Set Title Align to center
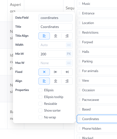117x139 pixels. 56,36
